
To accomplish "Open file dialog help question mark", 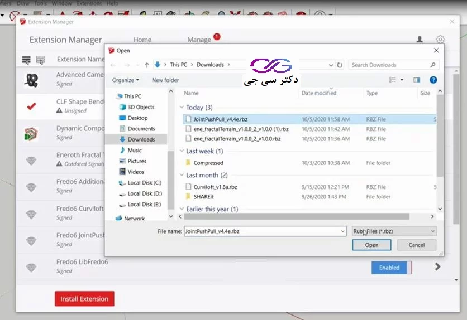I will pos(433,80).
